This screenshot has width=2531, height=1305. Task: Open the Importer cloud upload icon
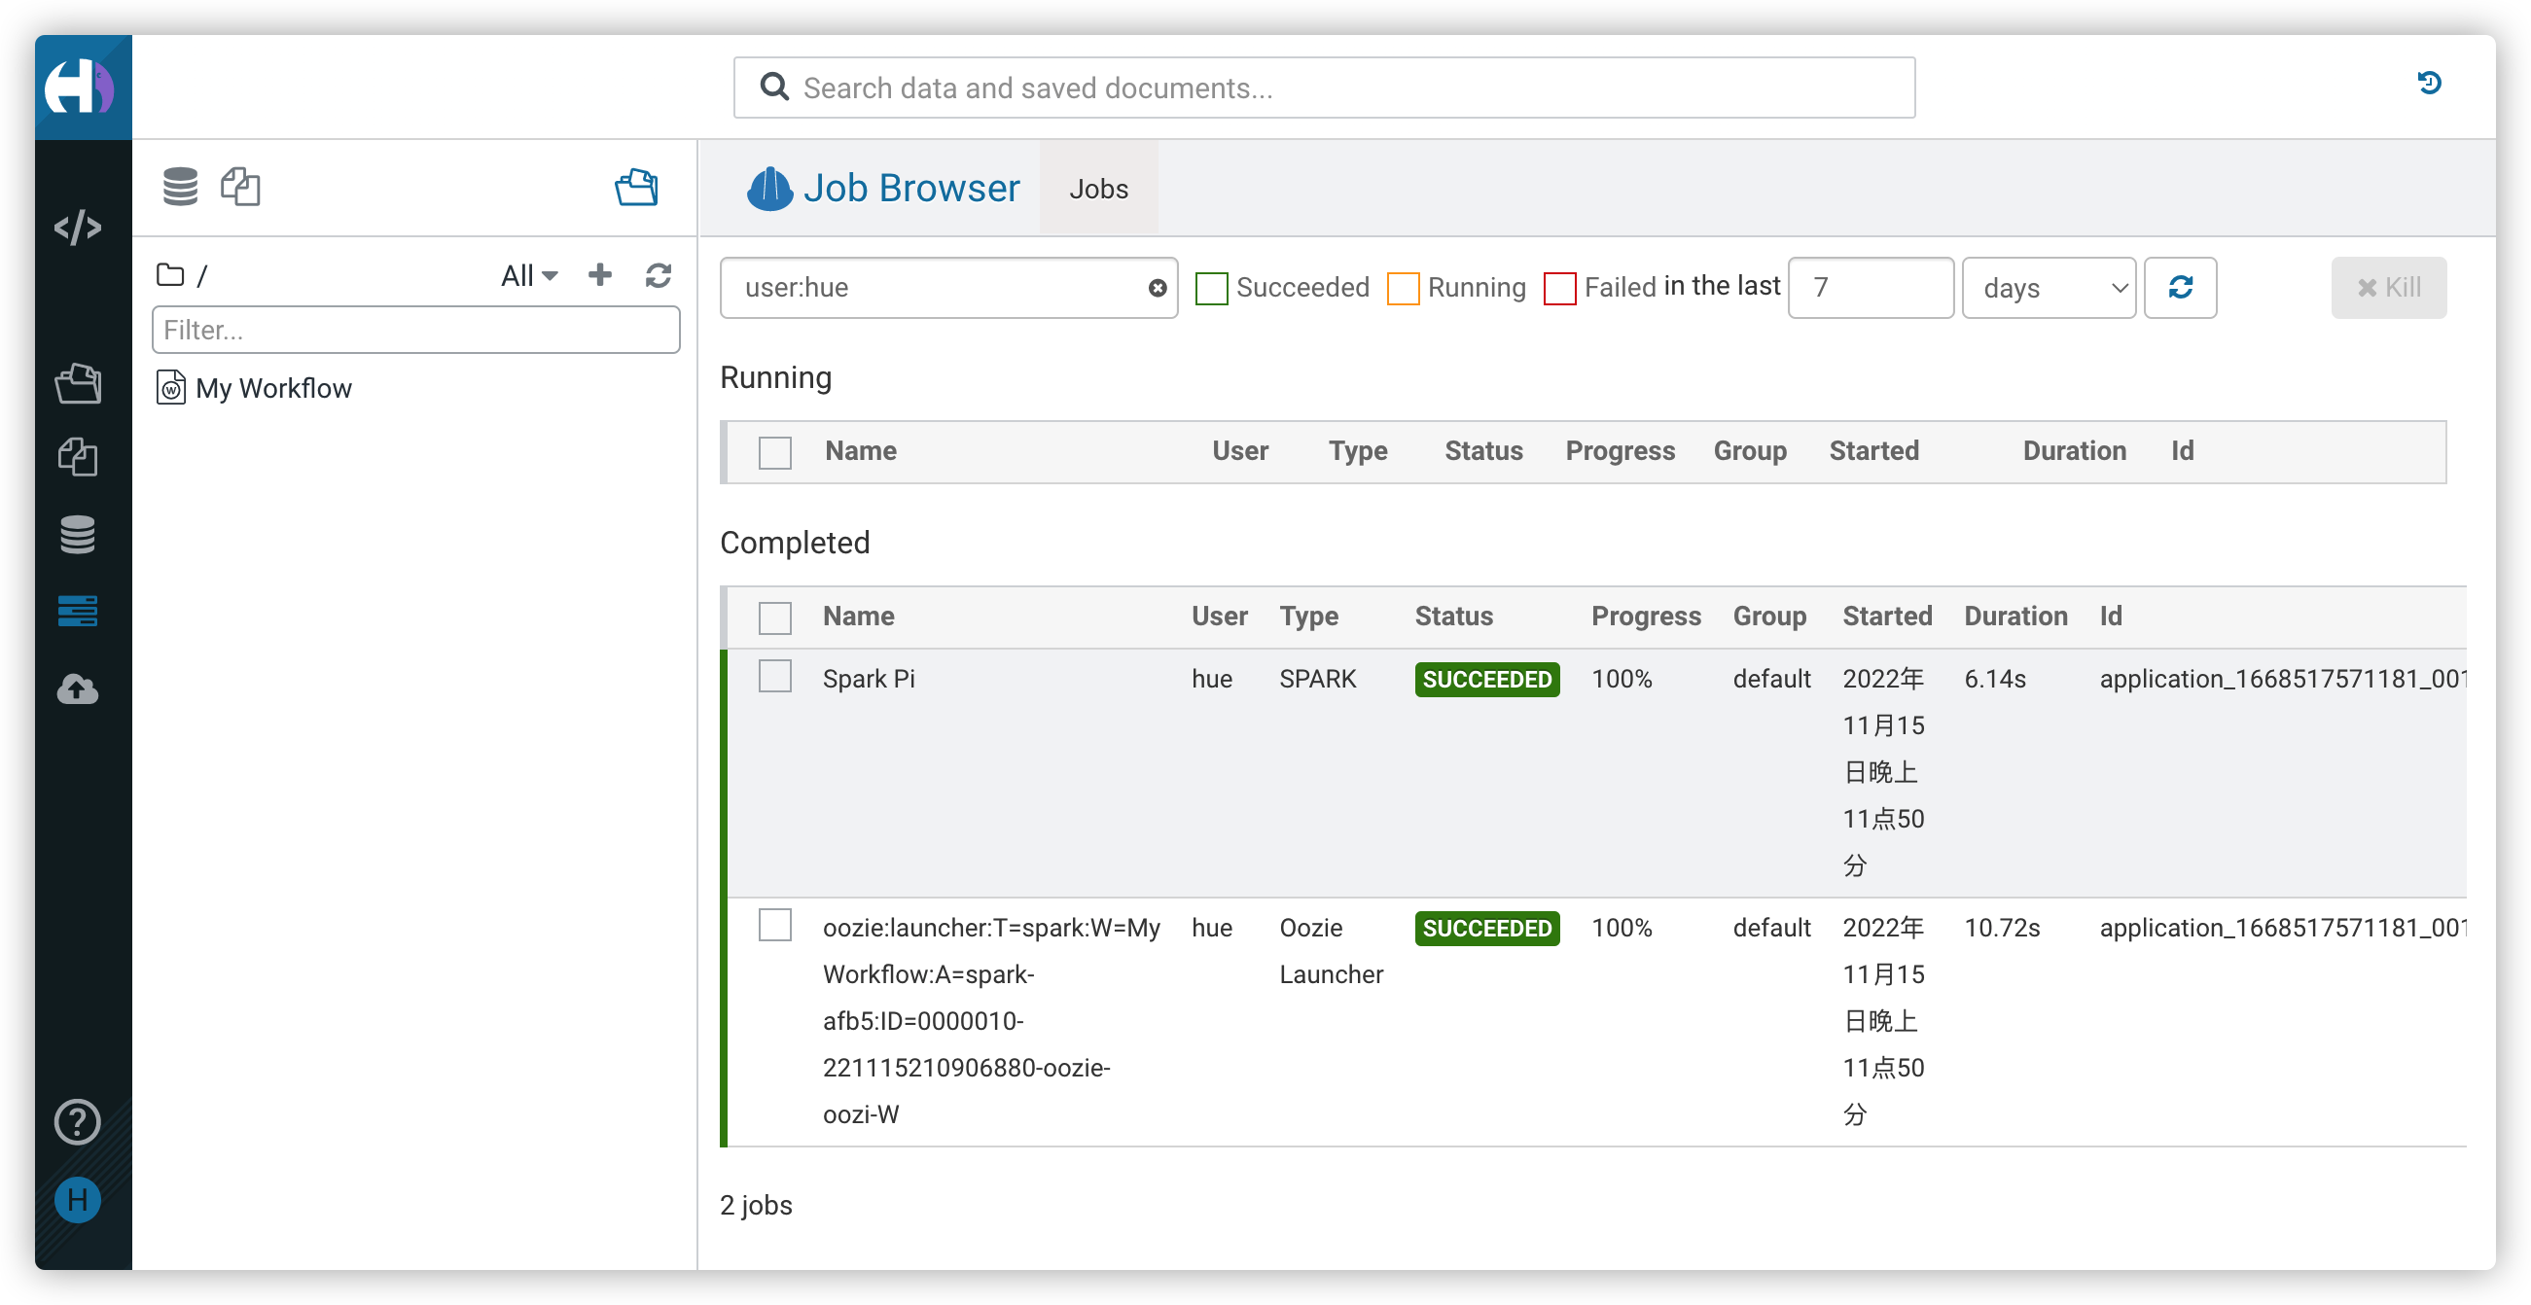point(78,689)
